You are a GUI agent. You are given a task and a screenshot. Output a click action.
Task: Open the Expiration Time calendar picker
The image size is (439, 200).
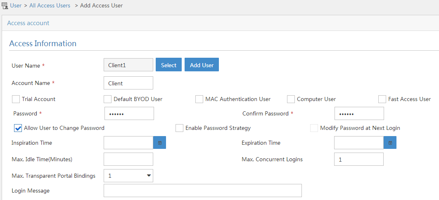[x=390, y=143]
